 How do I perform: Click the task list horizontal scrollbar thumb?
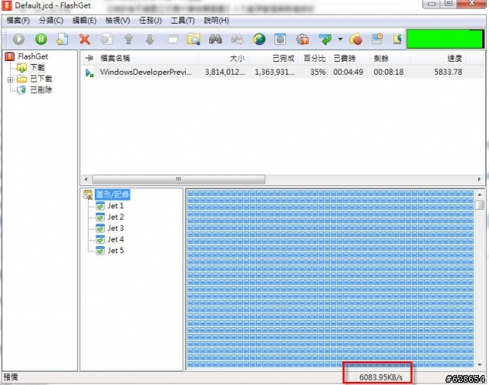(x=179, y=179)
